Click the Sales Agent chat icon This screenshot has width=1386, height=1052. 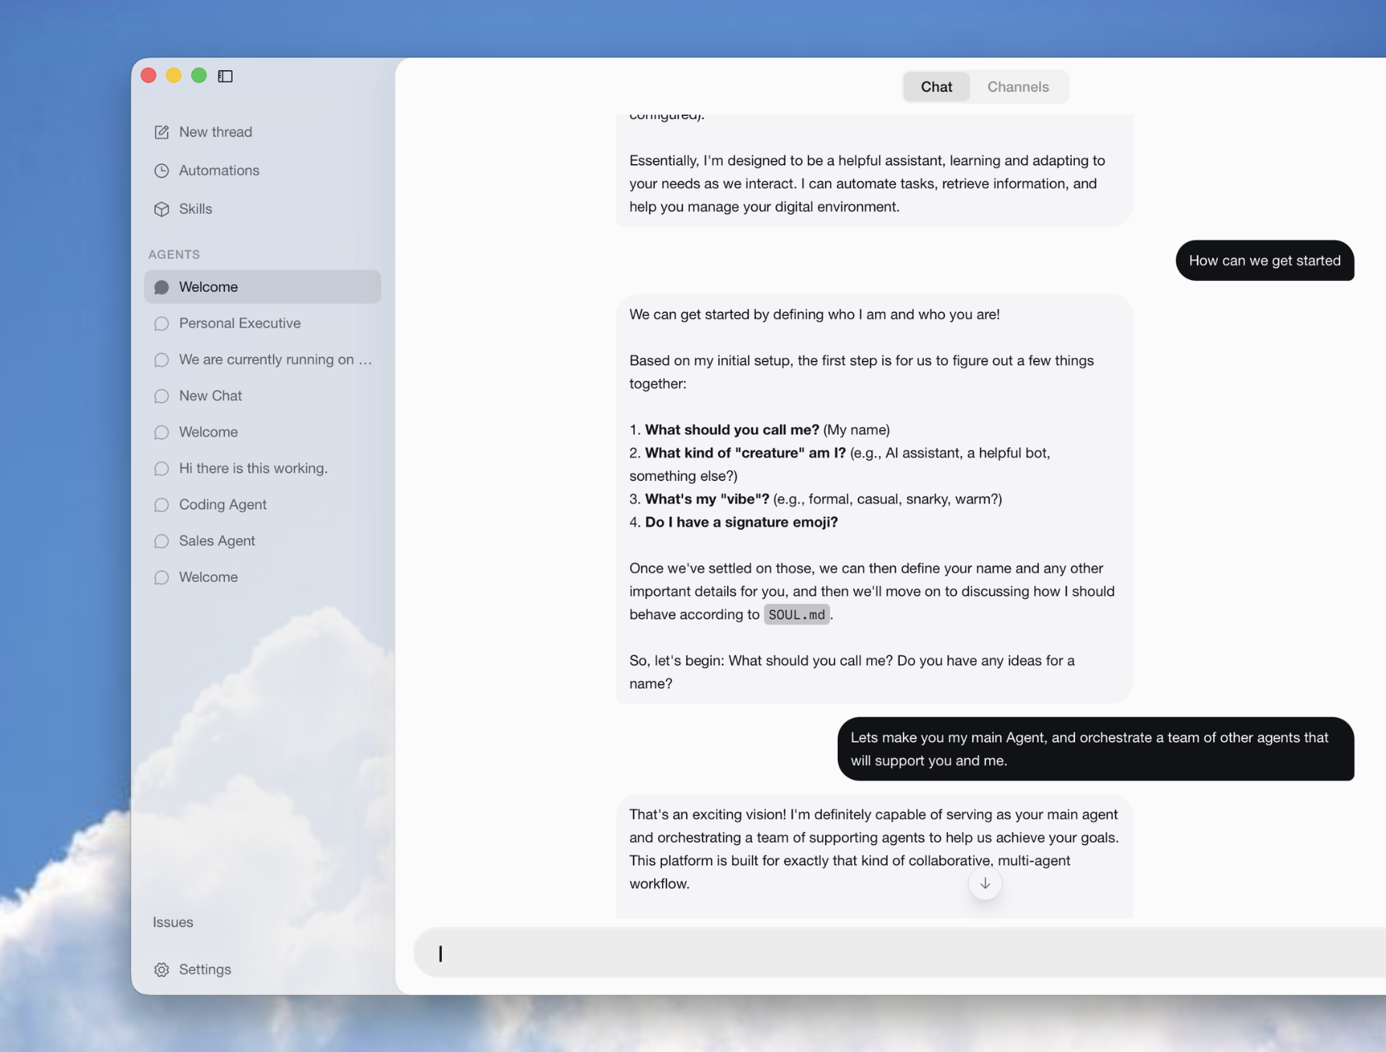click(x=162, y=541)
